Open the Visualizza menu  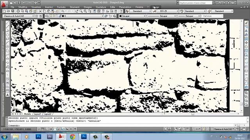(36, 7)
